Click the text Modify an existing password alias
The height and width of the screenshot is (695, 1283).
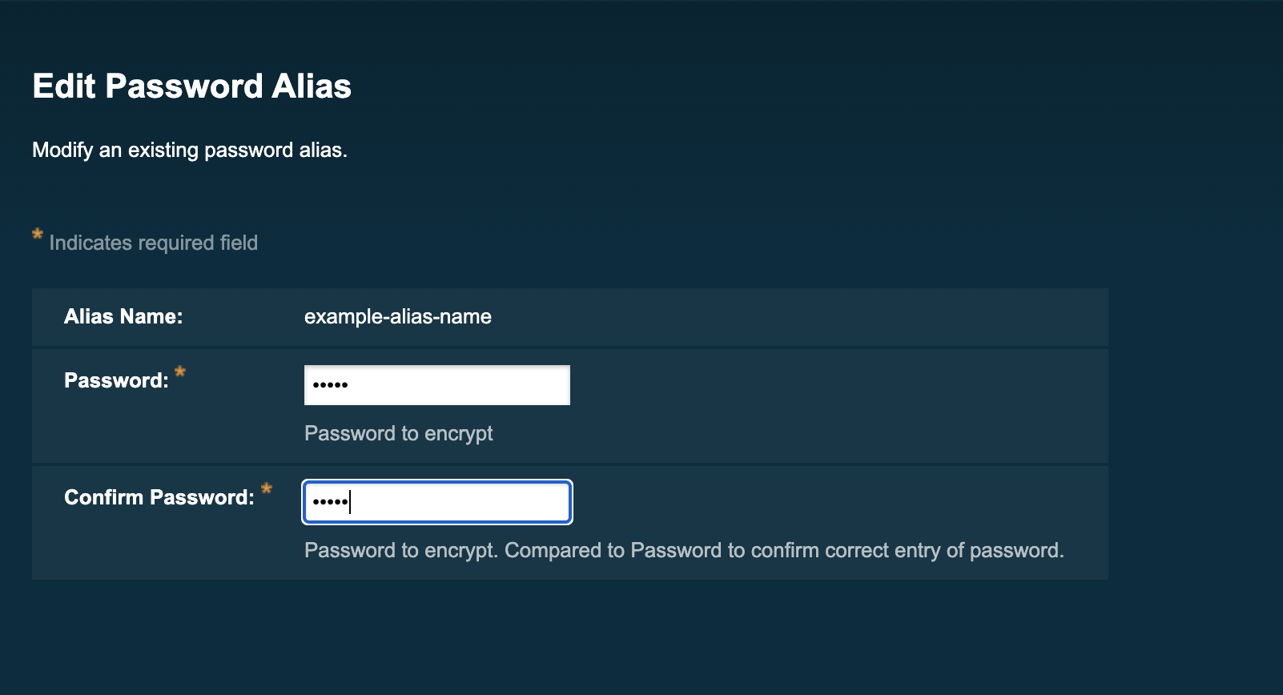189,150
